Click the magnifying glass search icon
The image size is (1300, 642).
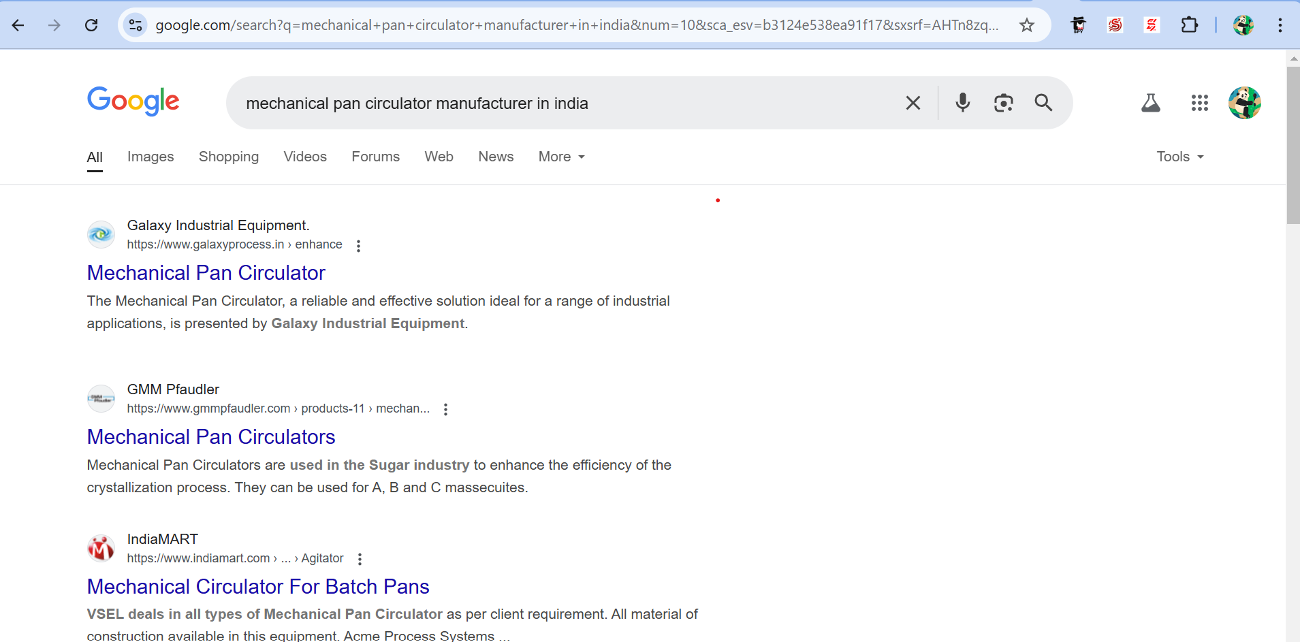[x=1043, y=103]
